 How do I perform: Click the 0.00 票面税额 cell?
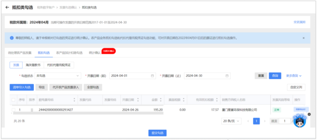(x=182, y=110)
